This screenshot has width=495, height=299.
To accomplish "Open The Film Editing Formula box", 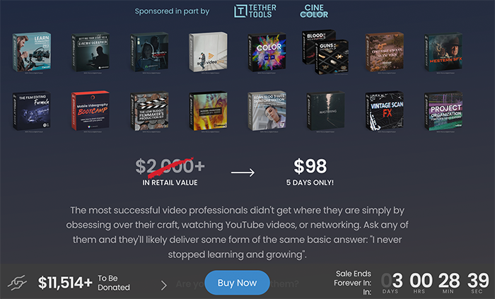I will 32,111.
